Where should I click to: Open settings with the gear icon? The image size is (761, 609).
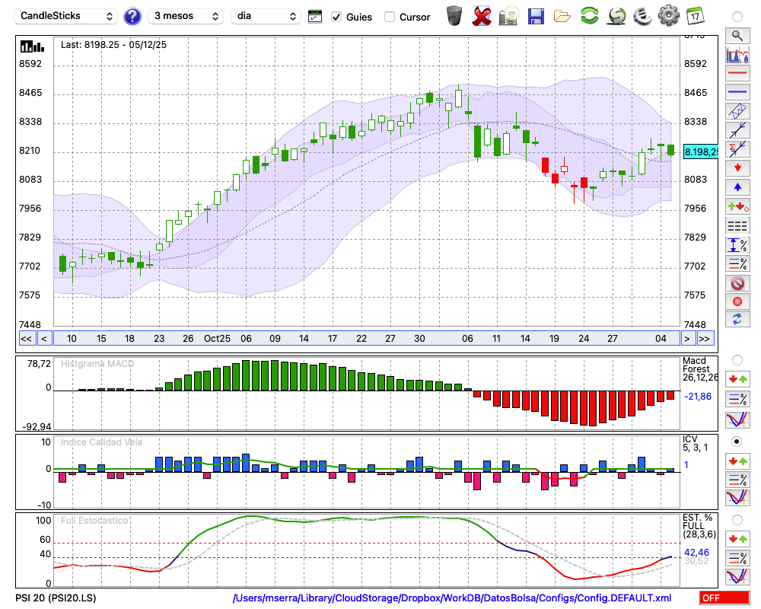(668, 16)
